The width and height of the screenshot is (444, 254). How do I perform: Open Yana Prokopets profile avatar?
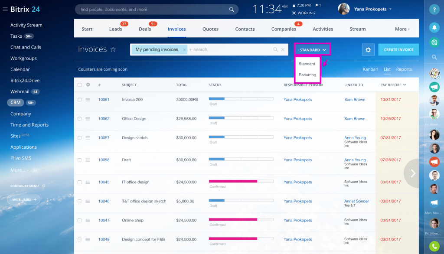coord(344,9)
